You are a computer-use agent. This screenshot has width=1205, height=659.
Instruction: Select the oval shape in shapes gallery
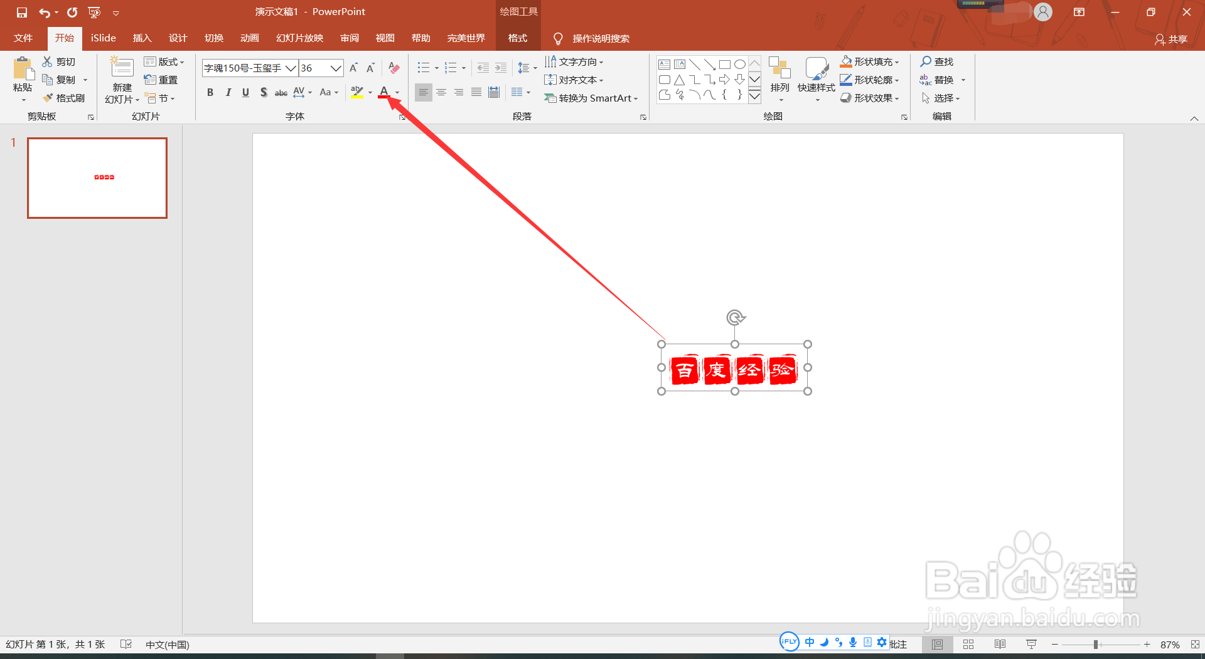click(740, 65)
